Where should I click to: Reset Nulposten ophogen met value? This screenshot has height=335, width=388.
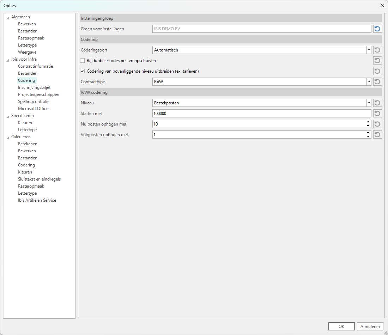(377, 124)
